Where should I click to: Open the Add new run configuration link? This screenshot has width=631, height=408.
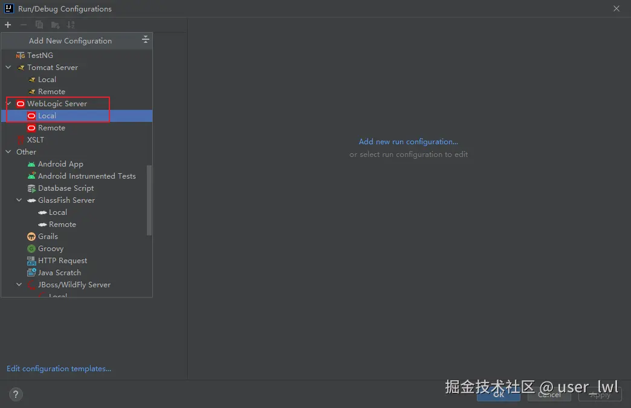tap(408, 141)
